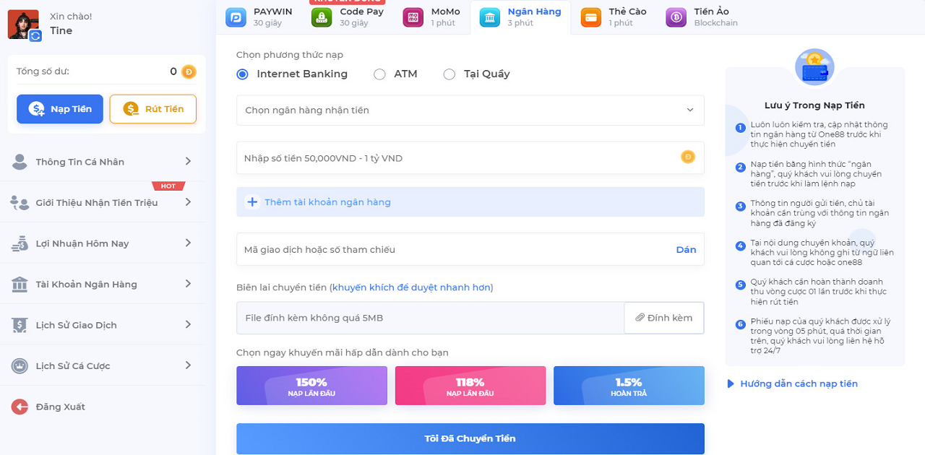Open Hướng dẫn cách nạp tiền link
925x455 pixels.
[798, 383]
